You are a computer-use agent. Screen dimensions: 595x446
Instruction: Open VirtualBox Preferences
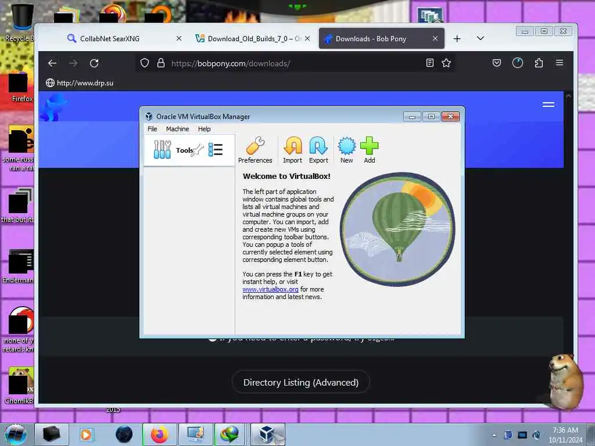click(x=255, y=150)
